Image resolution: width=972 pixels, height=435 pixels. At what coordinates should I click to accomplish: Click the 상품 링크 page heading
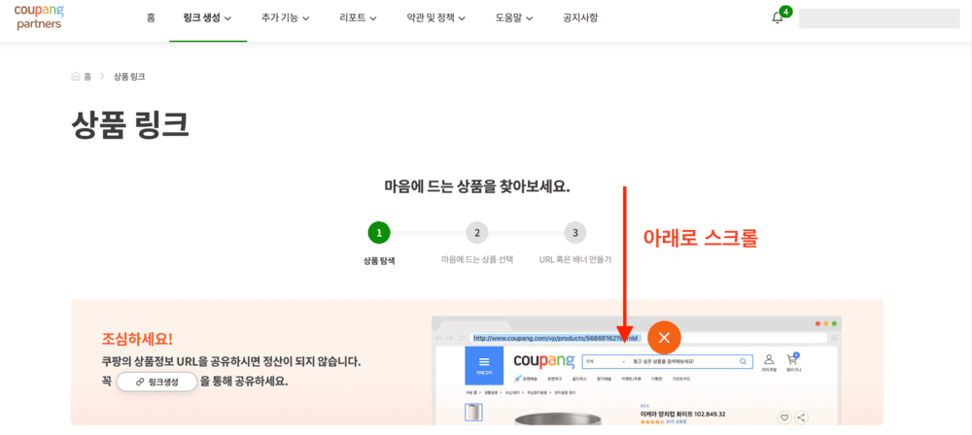click(x=130, y=125)
